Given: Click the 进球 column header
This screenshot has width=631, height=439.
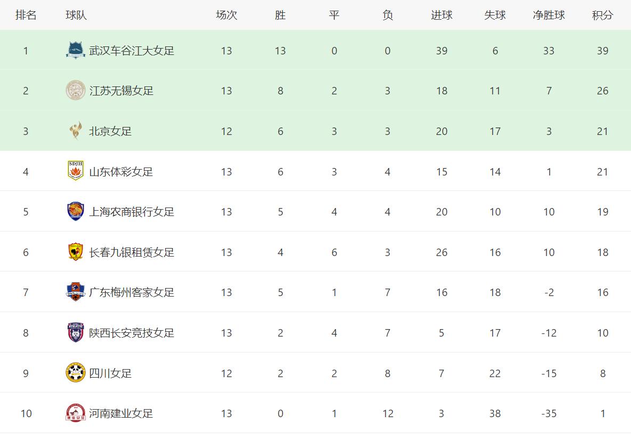Looking at the screenshot, I should point(441,15).
